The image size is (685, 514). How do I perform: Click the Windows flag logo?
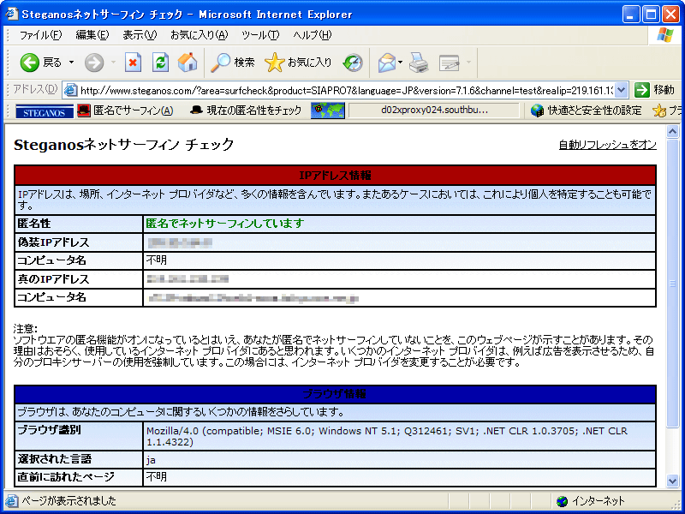pyautogui.click(x=664, y=35)
